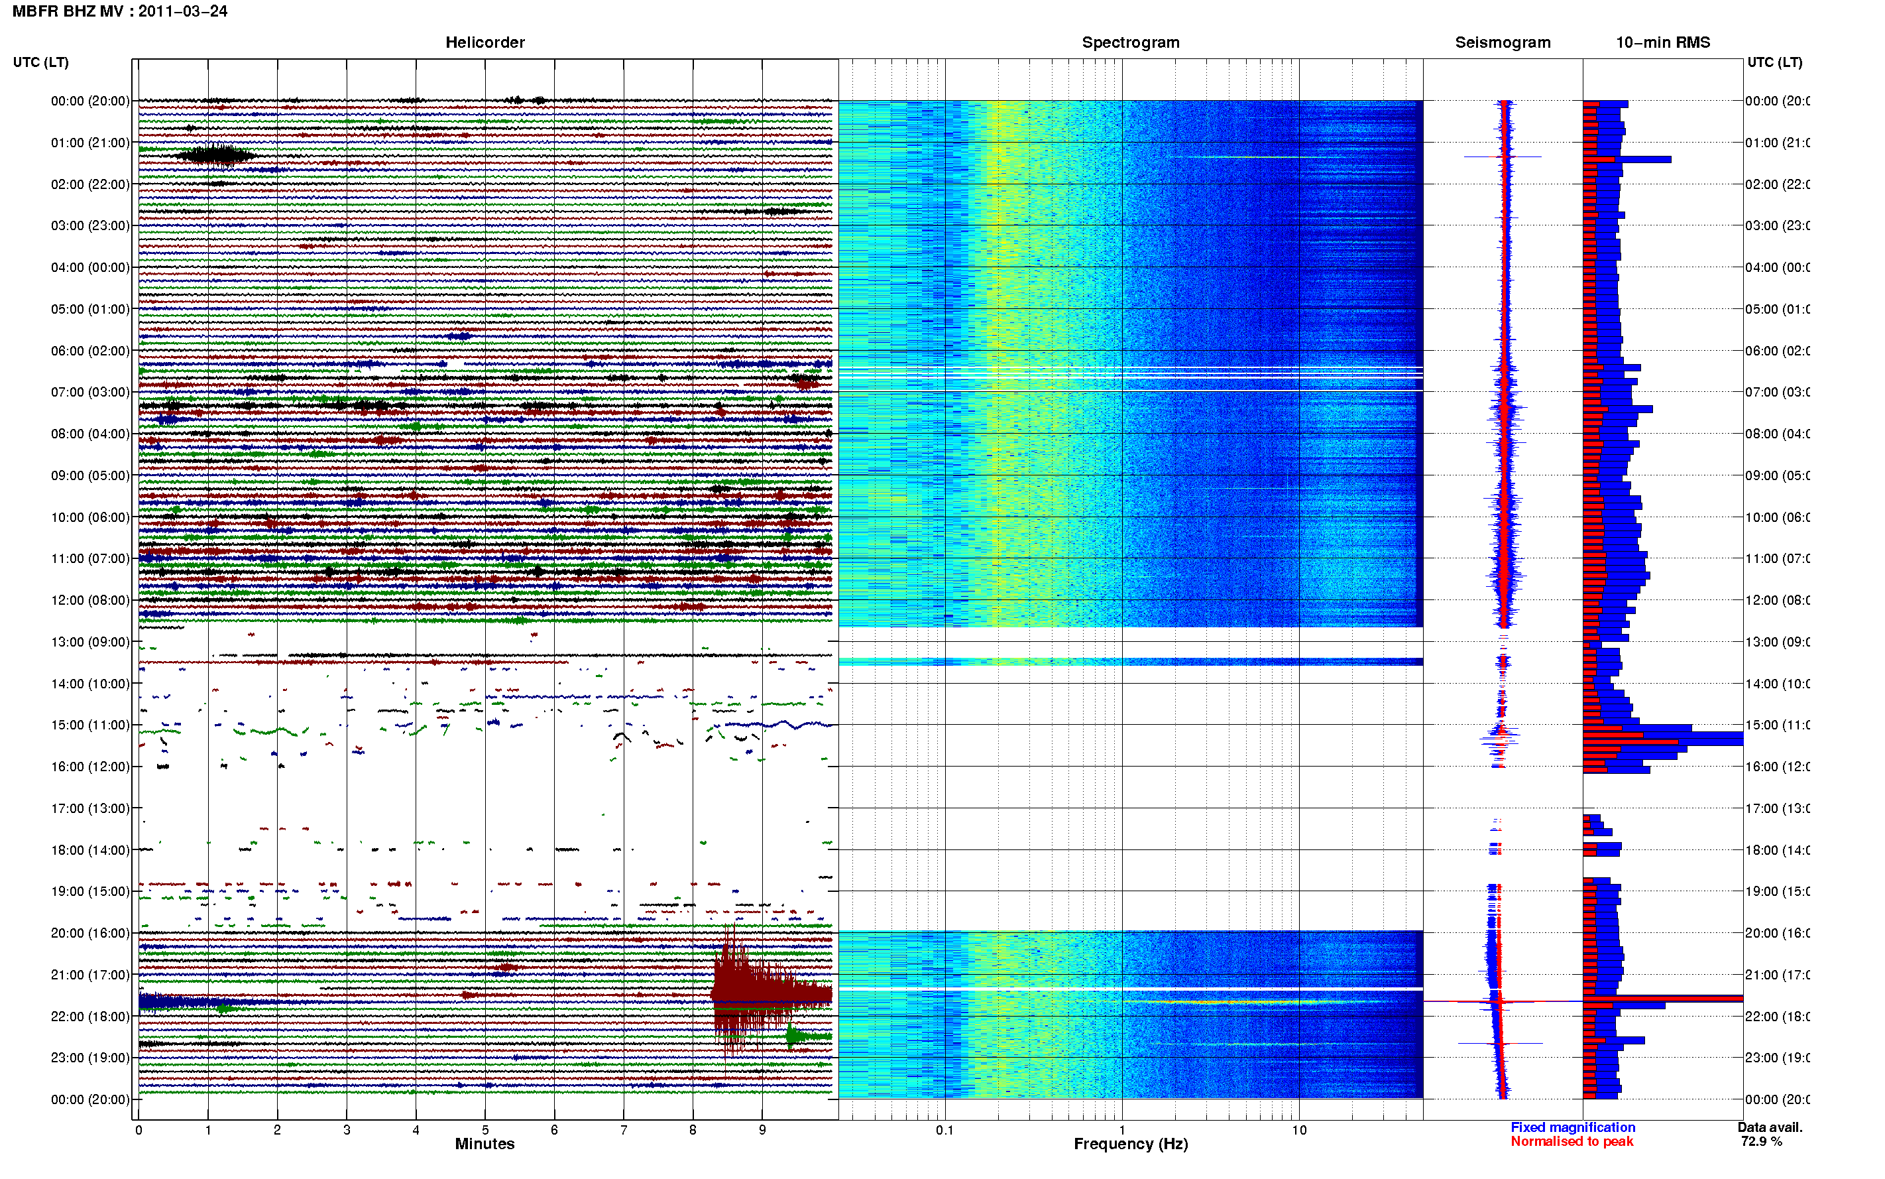Click the left '01:00 (21:00)' time label
Screen dimensions: 1885x1179
tap(89, 143)
